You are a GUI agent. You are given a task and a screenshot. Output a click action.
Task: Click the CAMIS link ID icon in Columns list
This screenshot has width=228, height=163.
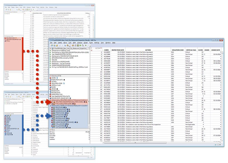point(57,78)
